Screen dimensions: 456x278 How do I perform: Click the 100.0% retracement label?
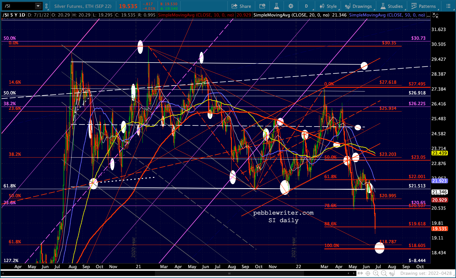click(x=332, y=246)
